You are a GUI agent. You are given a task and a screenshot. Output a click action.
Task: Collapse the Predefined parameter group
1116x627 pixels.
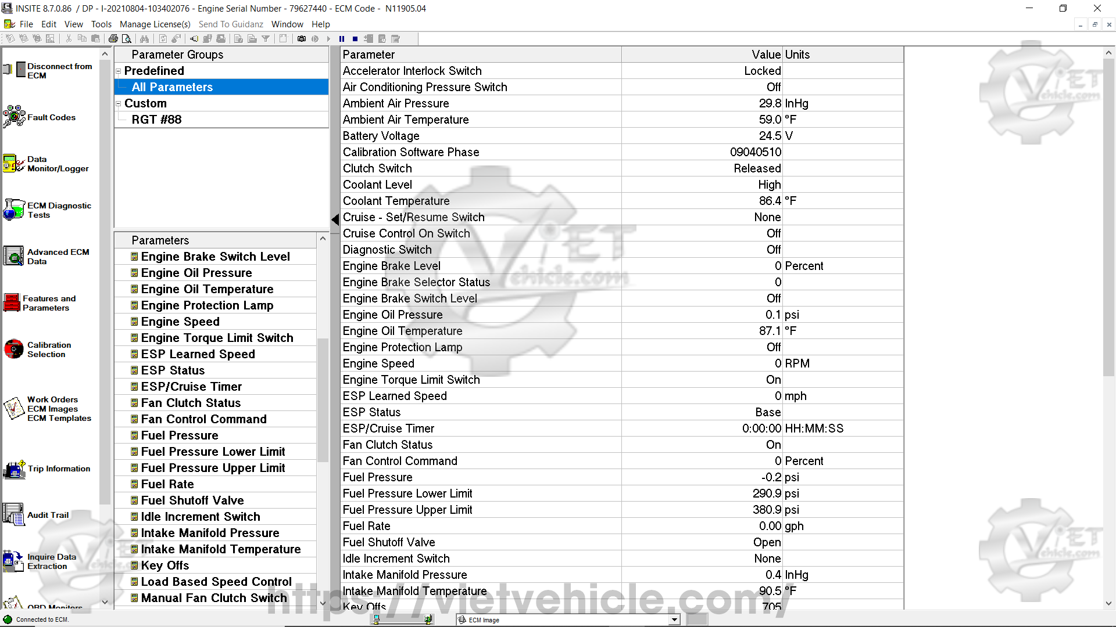coord(119,71)
